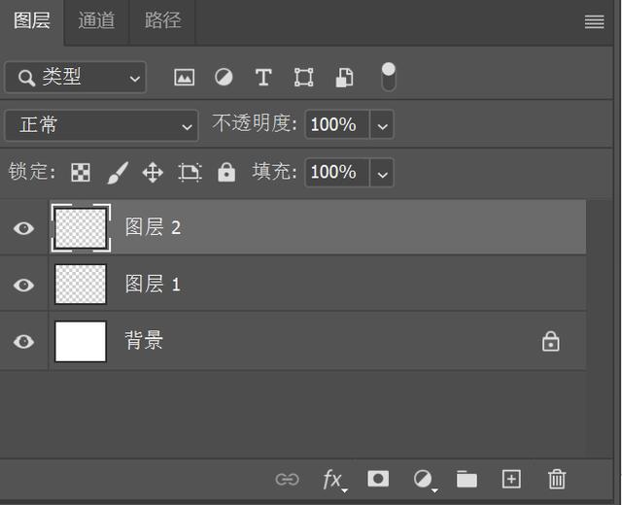Filter for shape layers icon
This screenshot has width=622, height=505.
coord(304,77)
